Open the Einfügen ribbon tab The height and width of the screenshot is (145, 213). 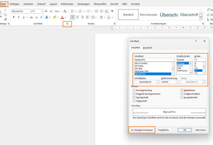(15, 4)
